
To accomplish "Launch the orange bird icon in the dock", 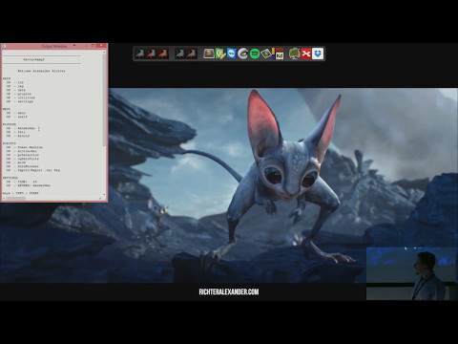I will [x=163, y=54].
